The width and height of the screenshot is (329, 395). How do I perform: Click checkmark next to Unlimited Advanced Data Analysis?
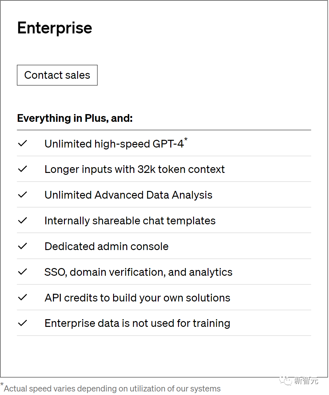[22, 195]
